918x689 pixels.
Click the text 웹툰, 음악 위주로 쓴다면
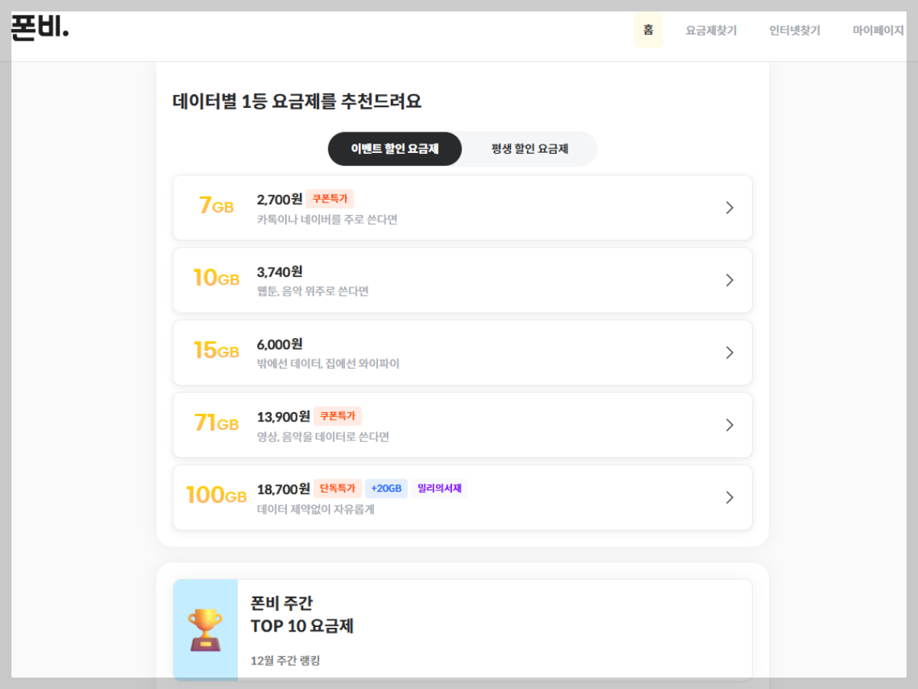pyautogui.click(x=313, y=291)
